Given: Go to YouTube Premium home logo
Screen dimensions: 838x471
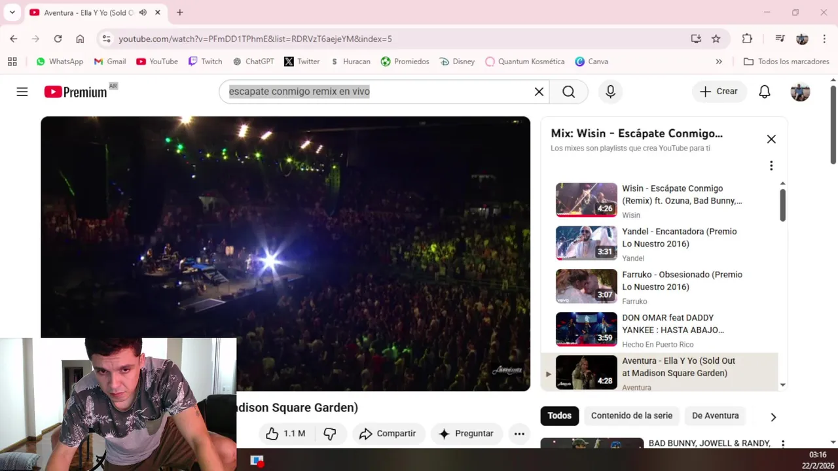Looking at the screenshot, I should pos(76,92).
